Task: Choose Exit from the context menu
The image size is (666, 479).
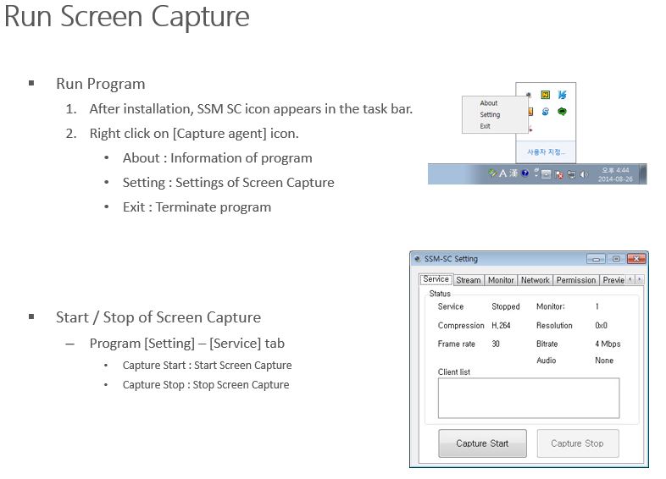Action: point(485,126)
